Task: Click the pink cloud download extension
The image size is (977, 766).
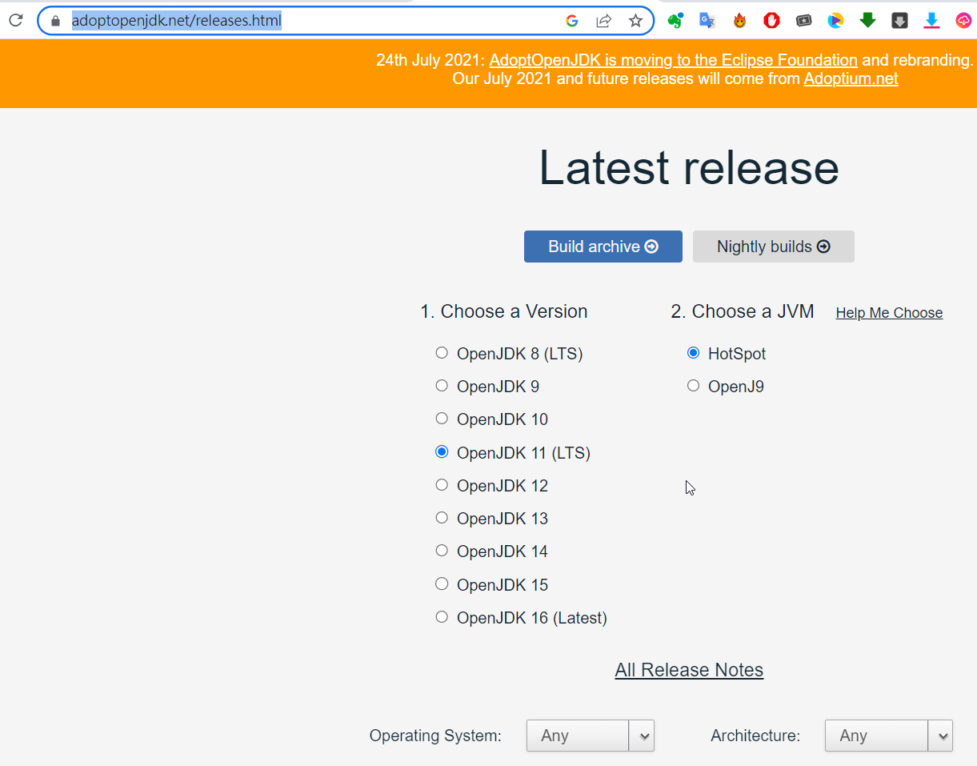Action: (963, 21)
